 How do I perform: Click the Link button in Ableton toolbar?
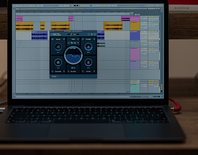point(15,6)
